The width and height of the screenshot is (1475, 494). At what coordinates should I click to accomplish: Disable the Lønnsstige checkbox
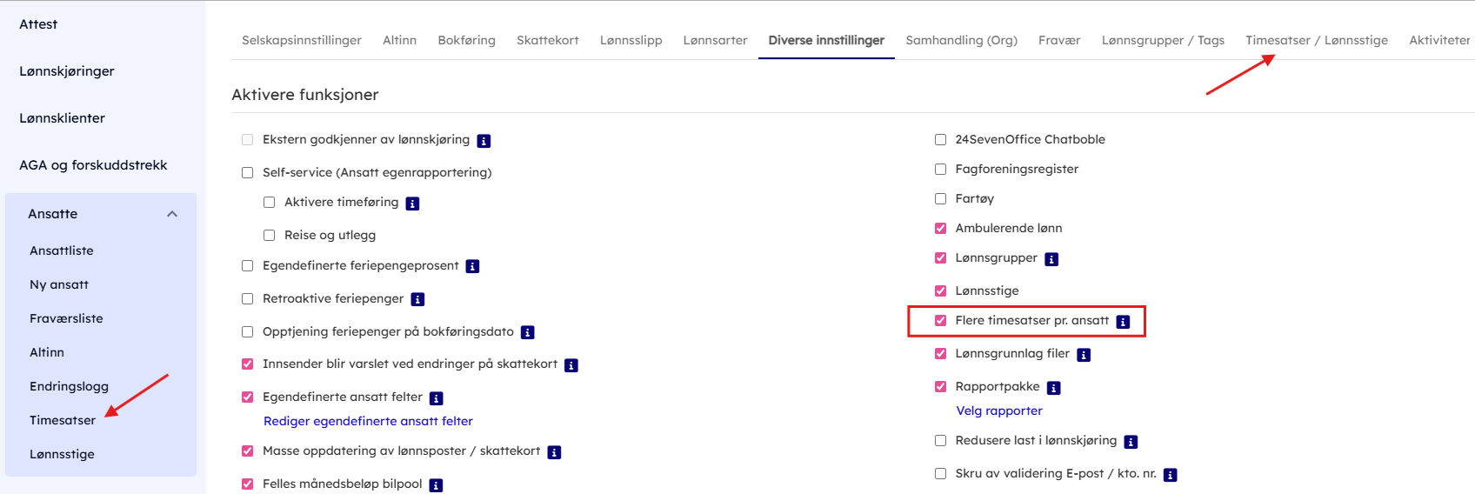click(x=940, y=291)
